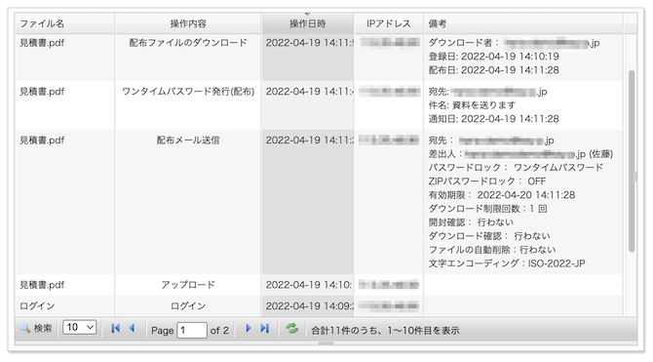Sort by the IPアドレス column header

coord(389,23)
